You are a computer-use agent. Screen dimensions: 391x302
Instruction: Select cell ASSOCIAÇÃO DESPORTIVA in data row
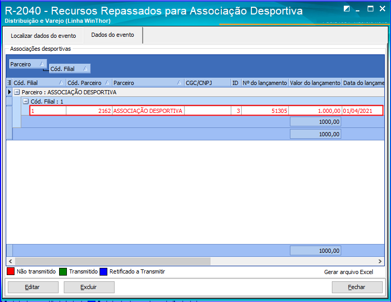148,111
